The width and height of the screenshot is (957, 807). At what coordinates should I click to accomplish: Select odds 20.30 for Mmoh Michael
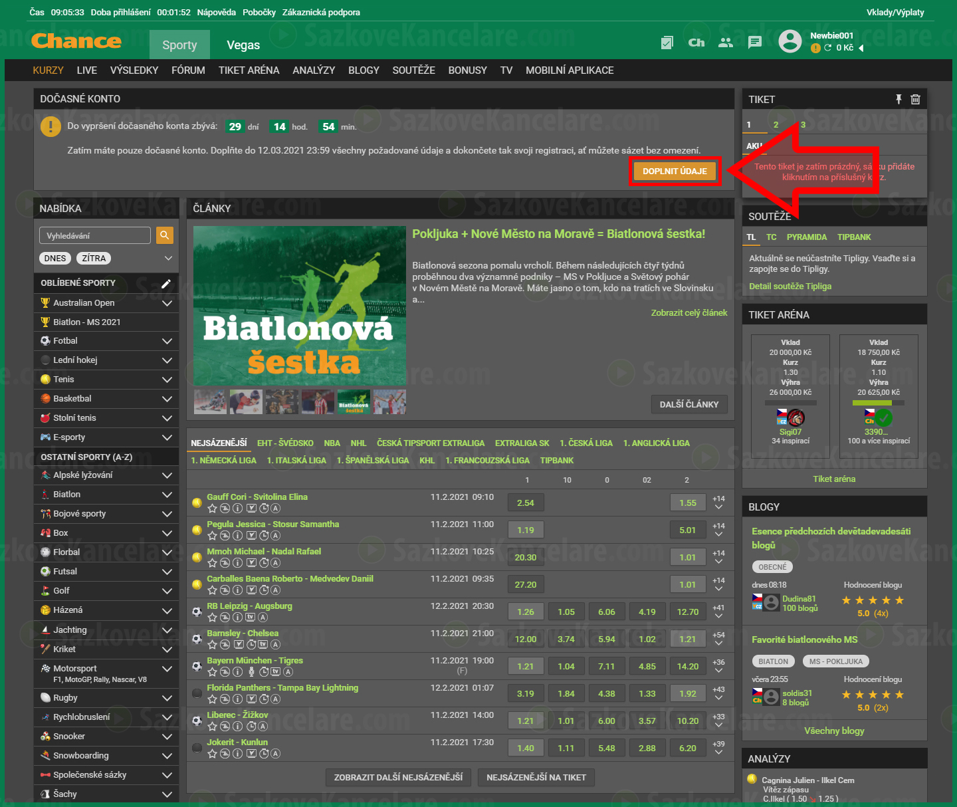526,558
